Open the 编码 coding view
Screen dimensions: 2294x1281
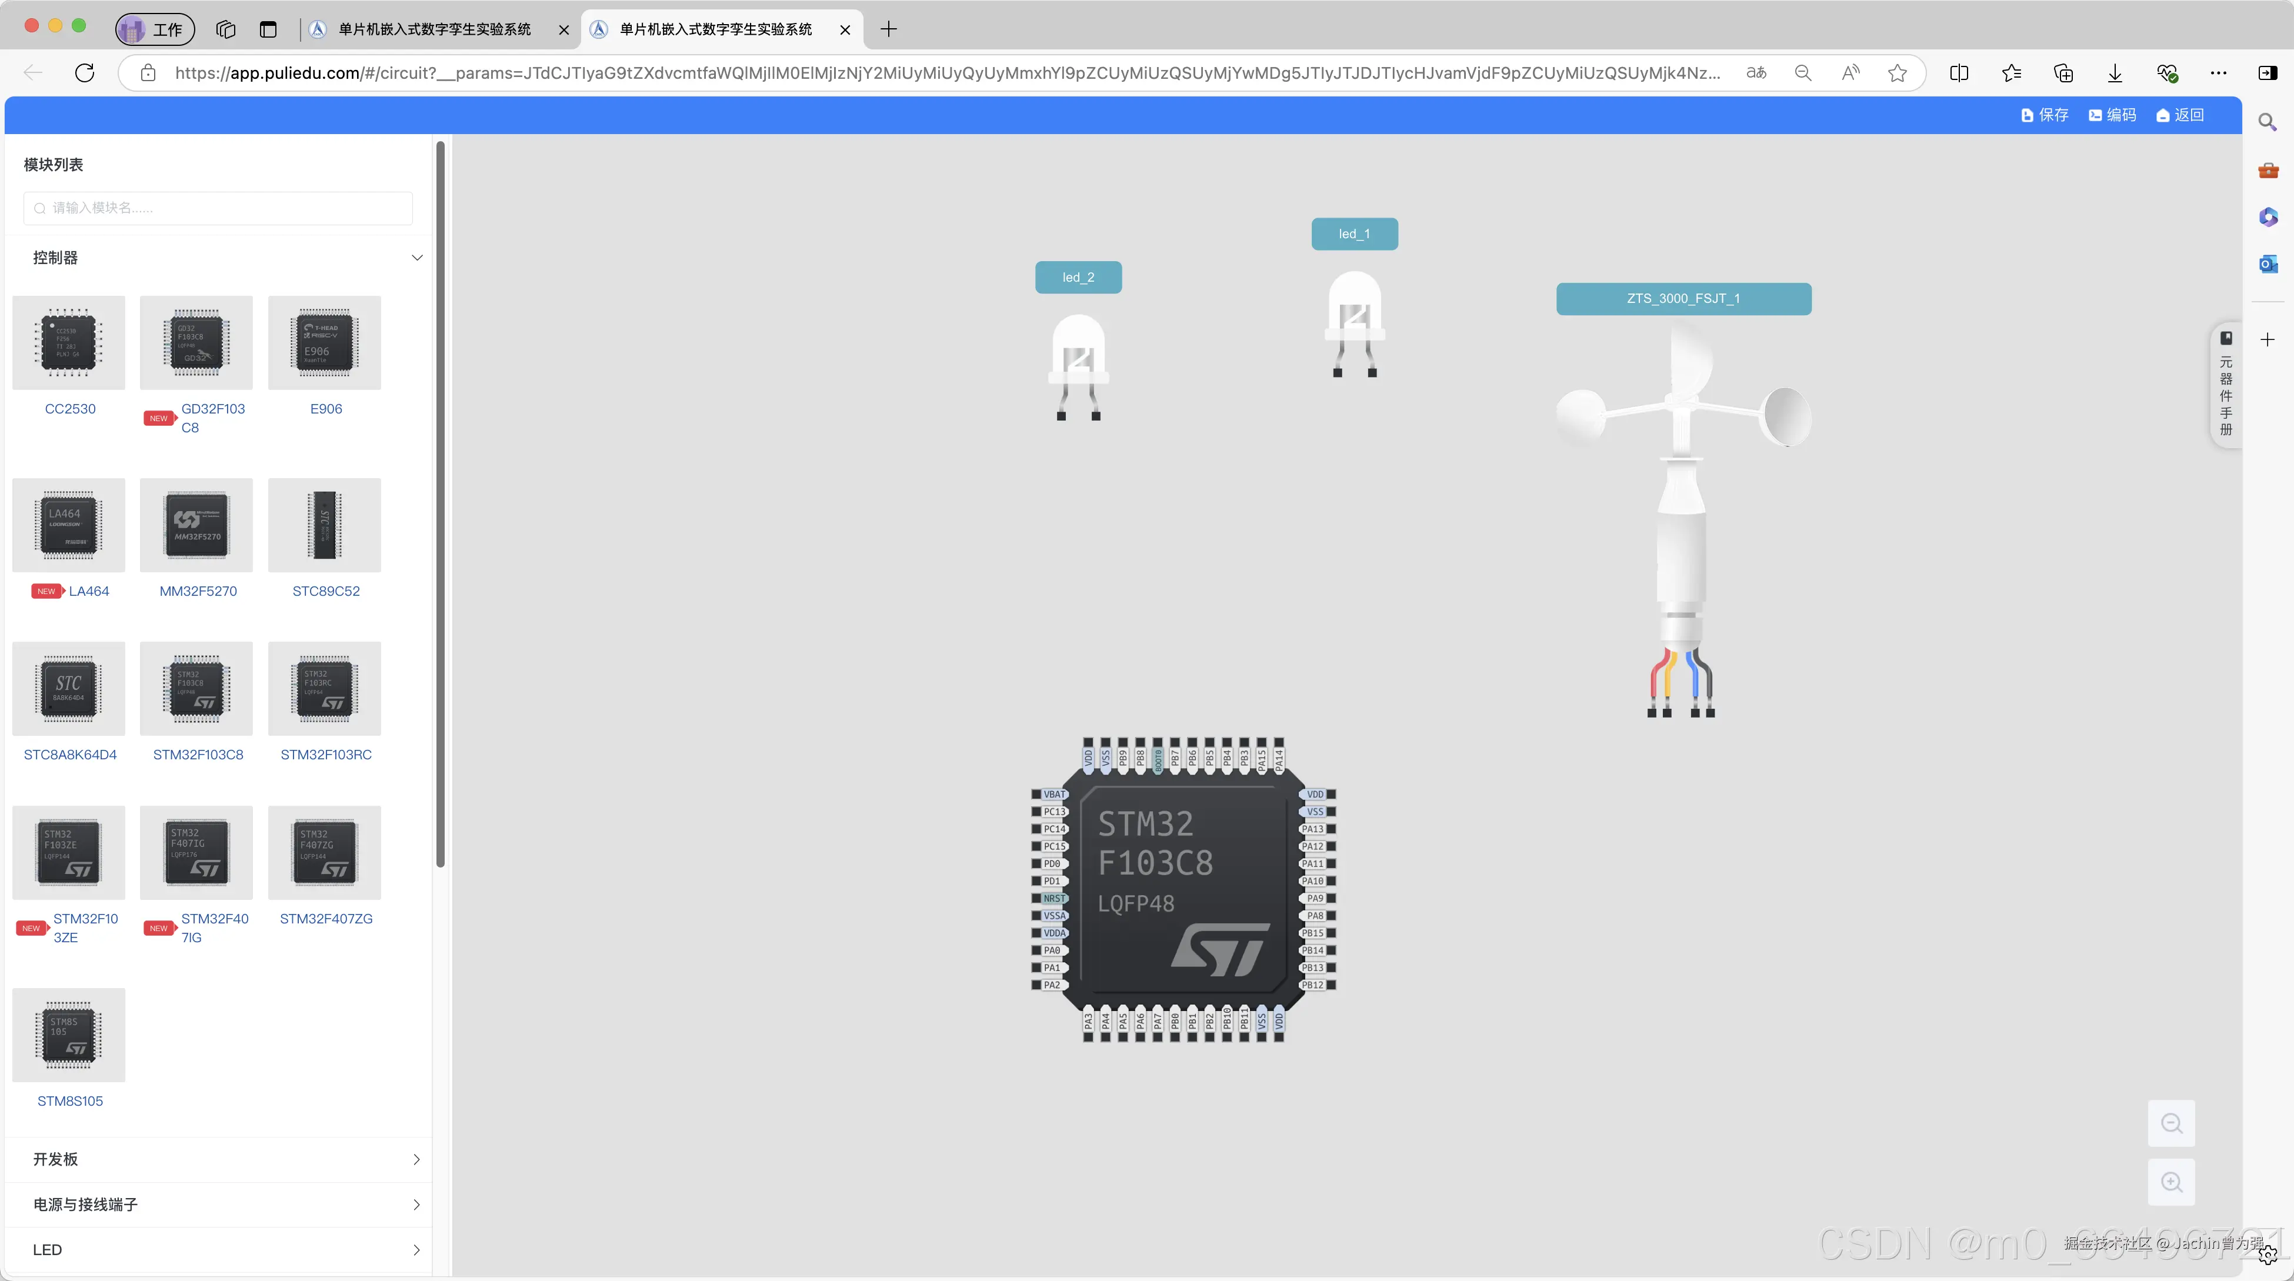[x=2112, y=115]
